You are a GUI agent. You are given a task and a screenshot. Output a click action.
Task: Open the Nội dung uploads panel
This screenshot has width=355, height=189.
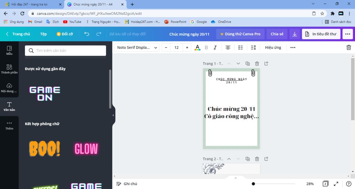(9, 88)
